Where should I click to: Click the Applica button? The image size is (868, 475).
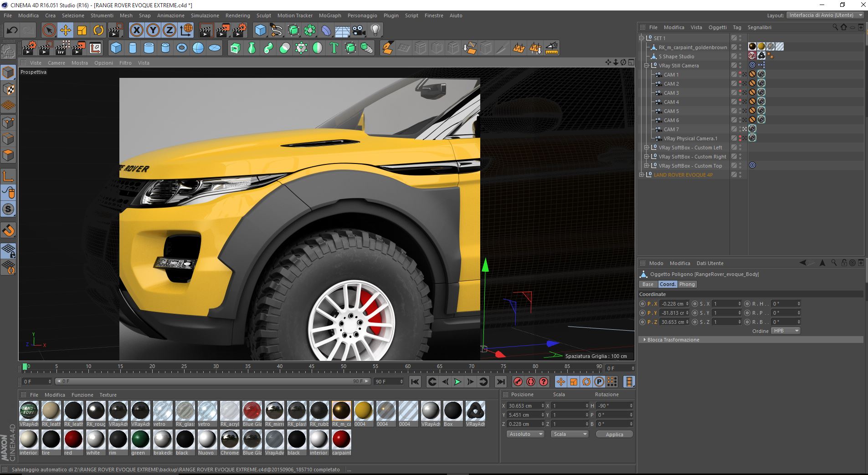tap(614, 434)
